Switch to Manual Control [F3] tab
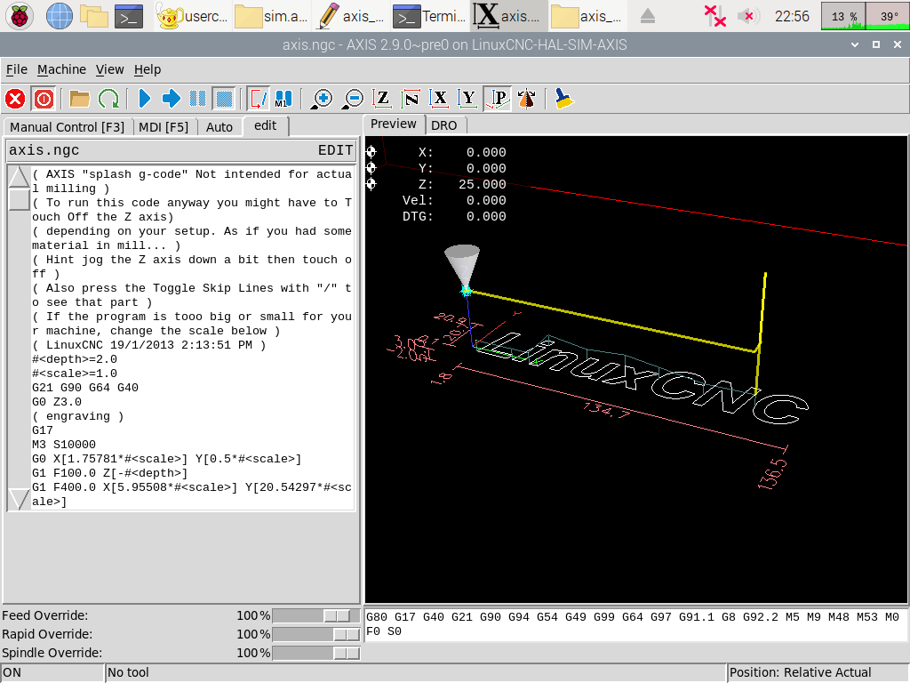 (x=68, y=127)
